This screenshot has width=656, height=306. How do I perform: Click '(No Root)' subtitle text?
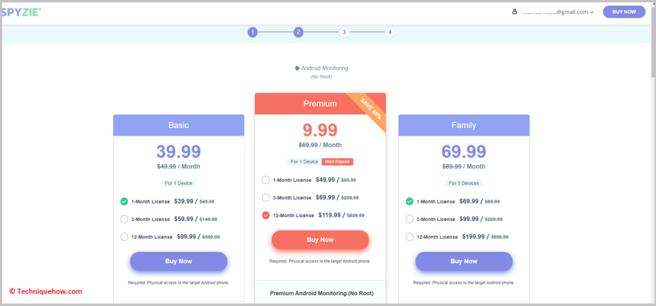tap(322, 77)
